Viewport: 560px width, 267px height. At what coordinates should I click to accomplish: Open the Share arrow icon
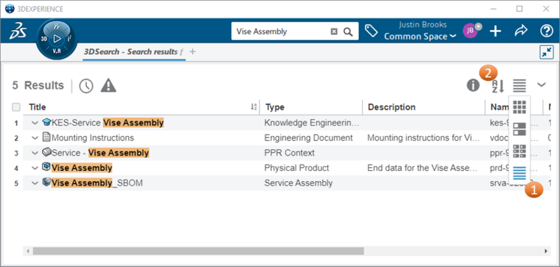click(x=521, y=31)
